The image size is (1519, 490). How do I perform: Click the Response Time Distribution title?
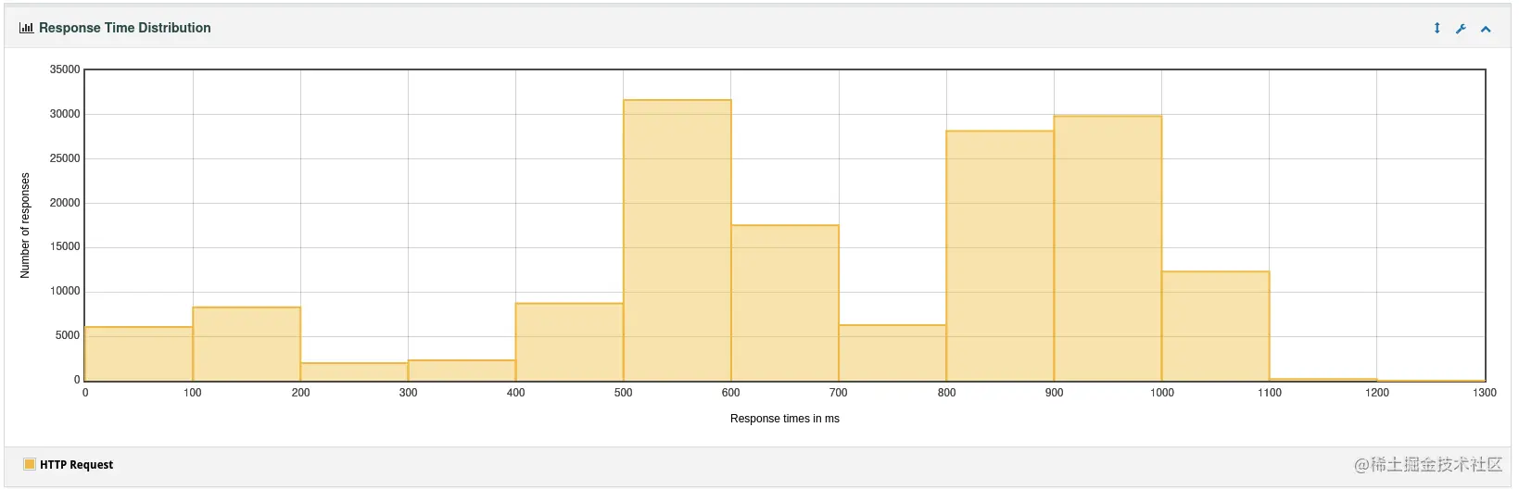(x=125, y=28)
